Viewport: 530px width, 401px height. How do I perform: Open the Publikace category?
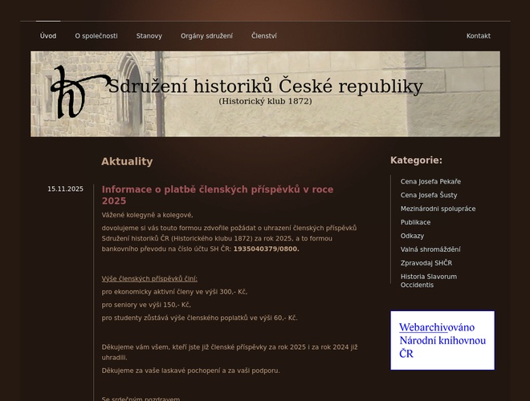[415, 222]
